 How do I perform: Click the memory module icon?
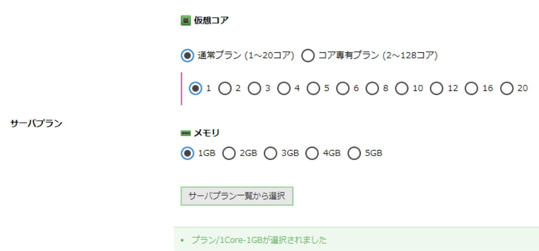(x=186, y=133)
